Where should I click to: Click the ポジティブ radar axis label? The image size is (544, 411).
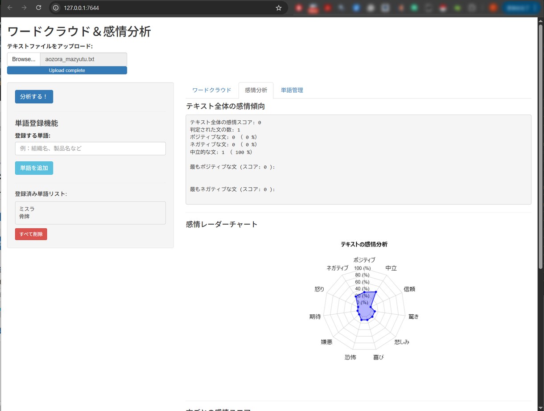click(364, 260)
